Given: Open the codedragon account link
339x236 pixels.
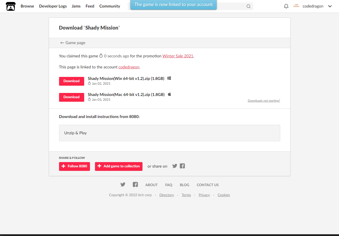Looking at the screenshot, I should (129, 67).
